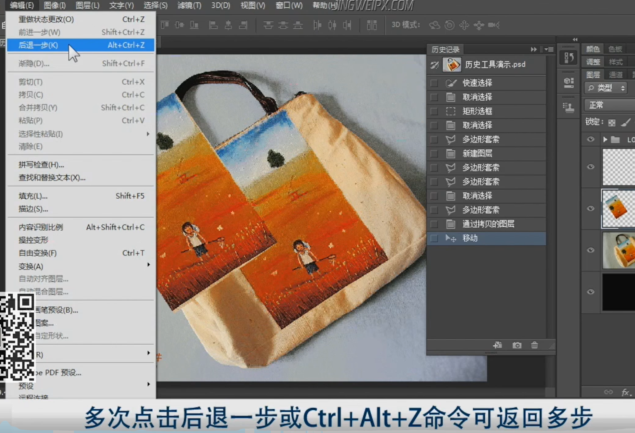Choose 后退一步 from Edit menu
The height and width of the screenshot is (433, 635).
81,45
